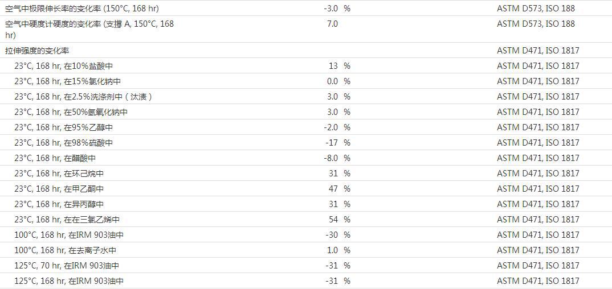
Task: Select the 在10%盐酸中 condition row
Action: point(63,66)
